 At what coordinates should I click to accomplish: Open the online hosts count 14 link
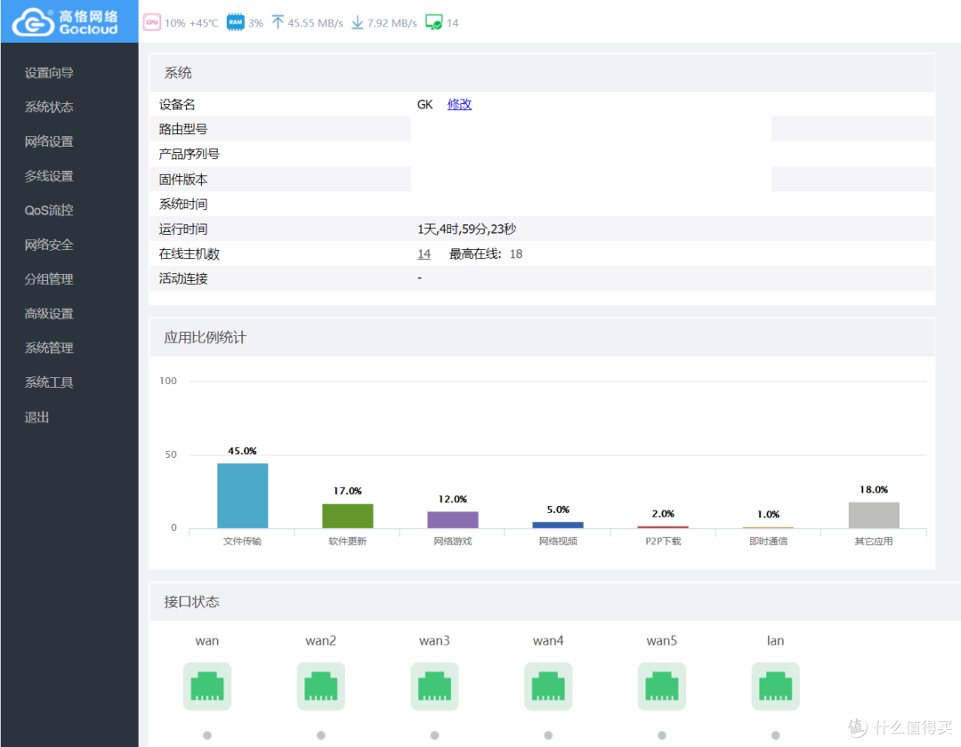pos(424,254)
